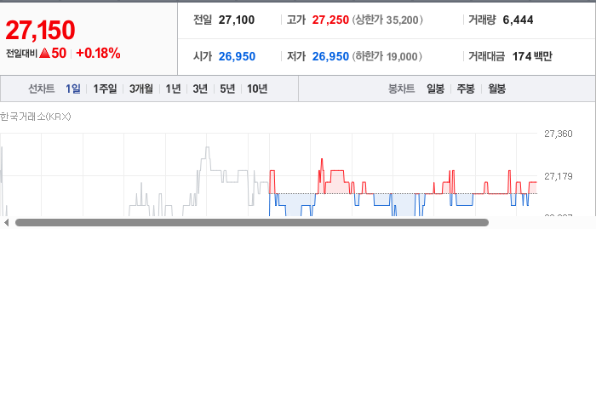This screenshot has height=417, width=596.
Task: Open the 월봉 candle chart
Action: tap(496, 89)
